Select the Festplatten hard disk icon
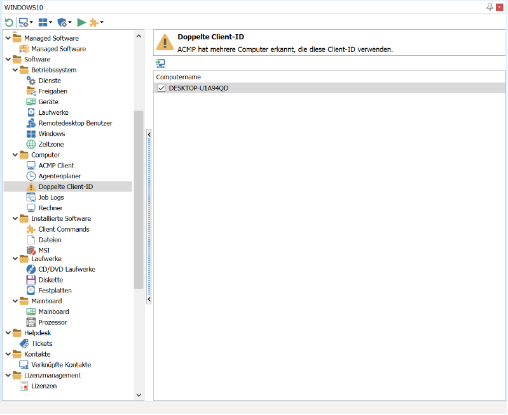 (31, 291)
